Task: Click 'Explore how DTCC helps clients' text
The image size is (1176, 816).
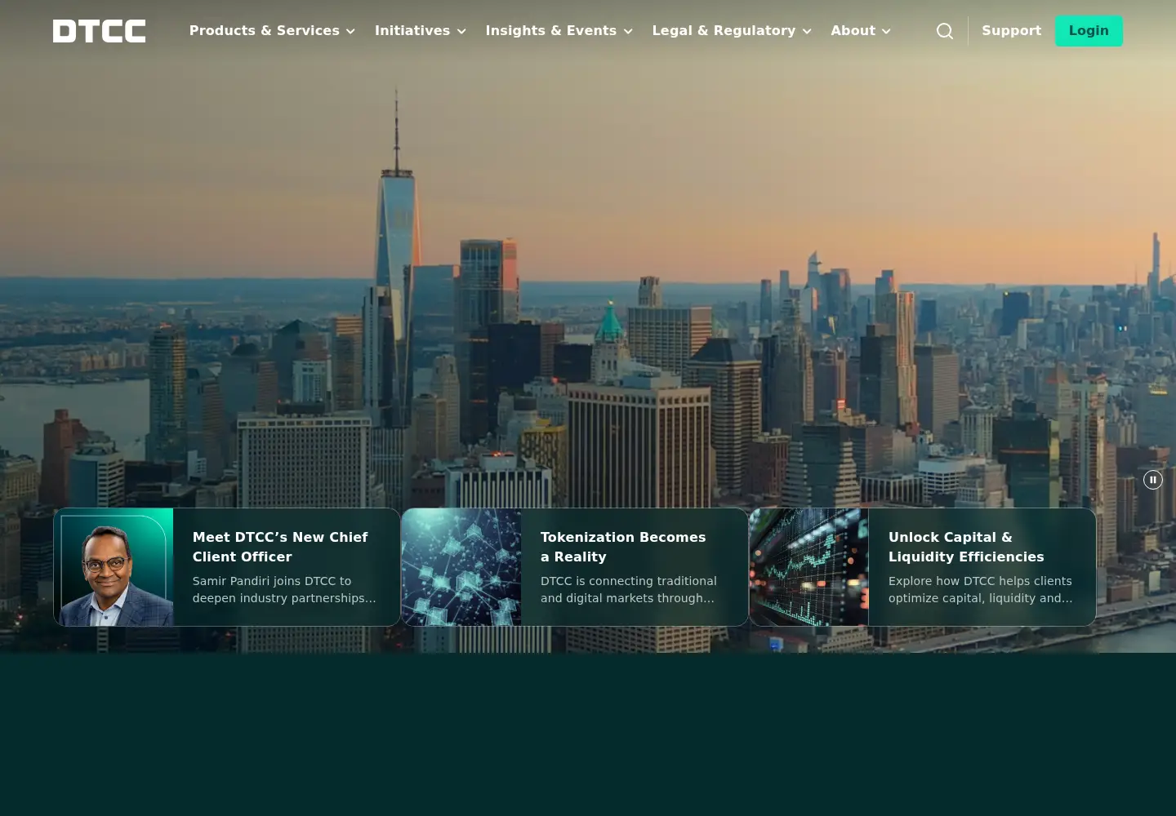Action: (980, 589)
